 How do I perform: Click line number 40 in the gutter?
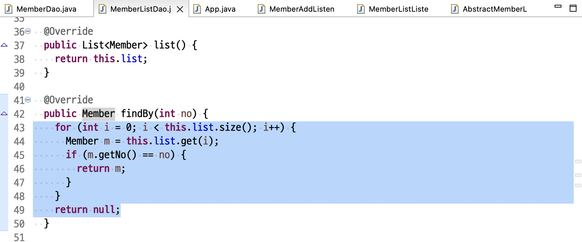pos(19,87)
